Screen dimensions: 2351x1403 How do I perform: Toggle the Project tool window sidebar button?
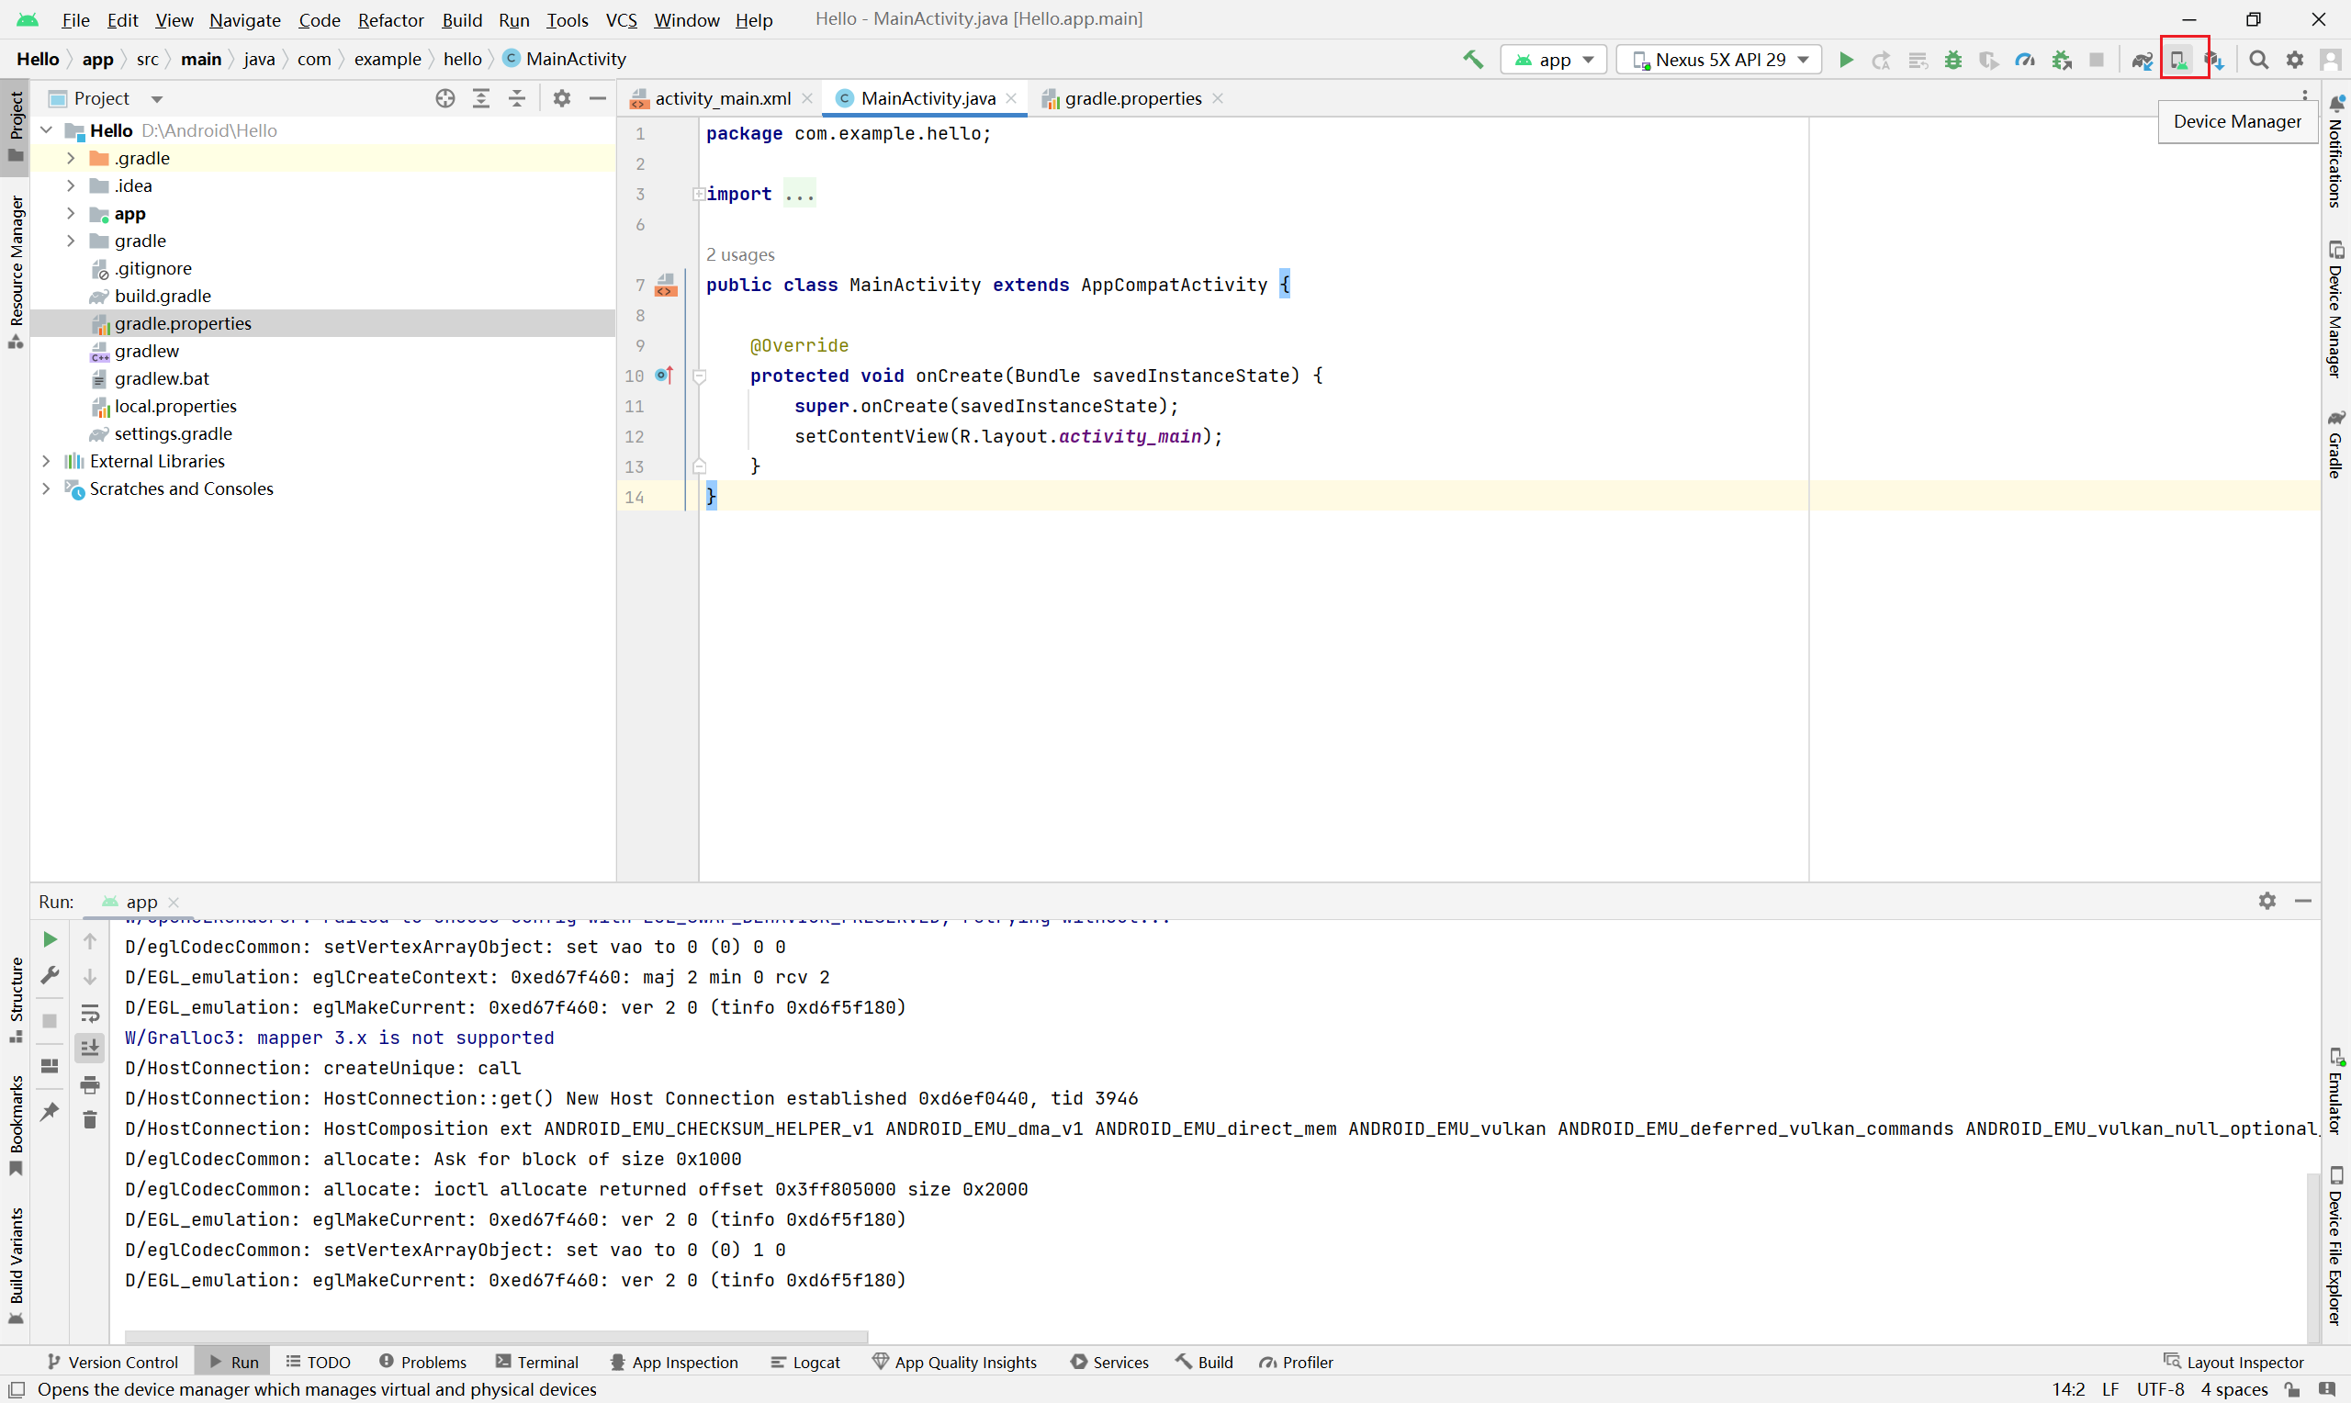pos(16,127)
